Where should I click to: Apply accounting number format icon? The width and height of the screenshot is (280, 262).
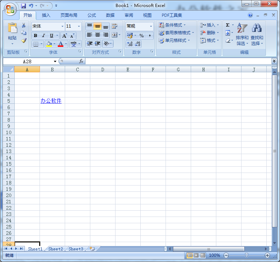click(130, 36)
